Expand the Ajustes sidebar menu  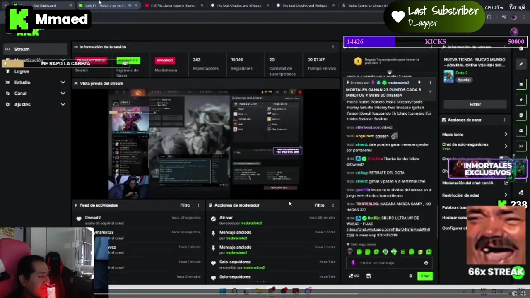(63, 104)
